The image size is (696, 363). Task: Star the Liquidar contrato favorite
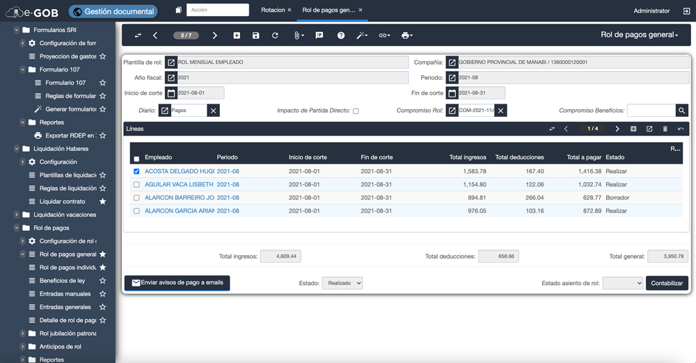pos(103,202)
